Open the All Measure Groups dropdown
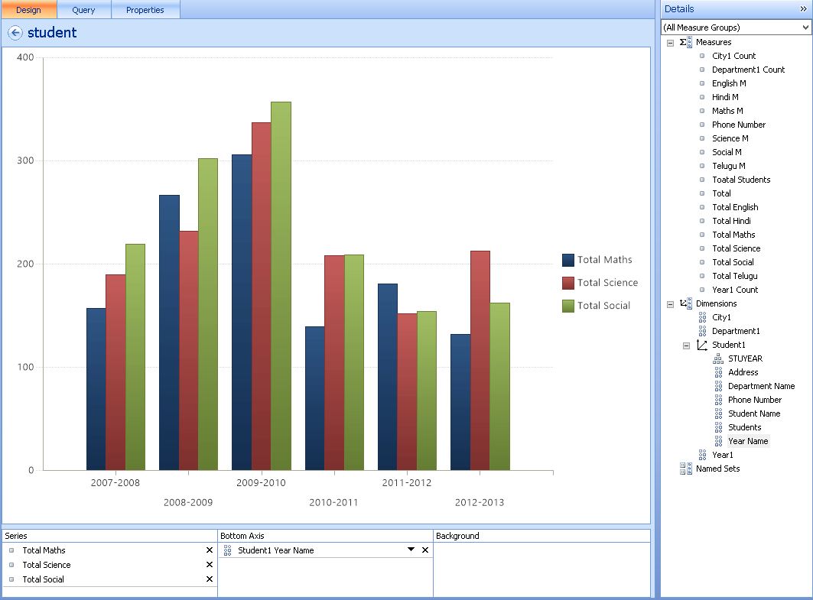 pos(804,27)
